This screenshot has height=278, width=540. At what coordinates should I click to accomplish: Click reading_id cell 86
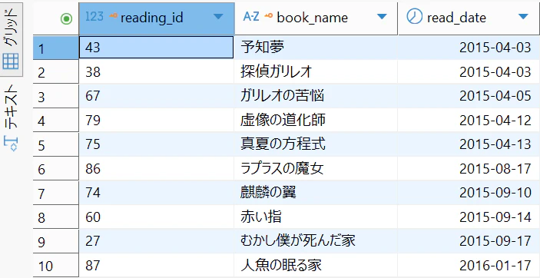[157, 169]
